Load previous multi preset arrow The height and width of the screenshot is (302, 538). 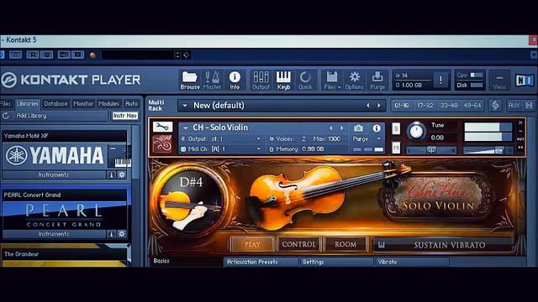click(368, 106)
